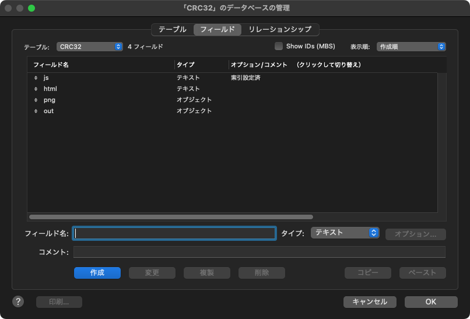Click the 作成 create button
Image resolution: width=470 pixels, height=319 pixels.
pyautogui.click(x=97, y=273)
